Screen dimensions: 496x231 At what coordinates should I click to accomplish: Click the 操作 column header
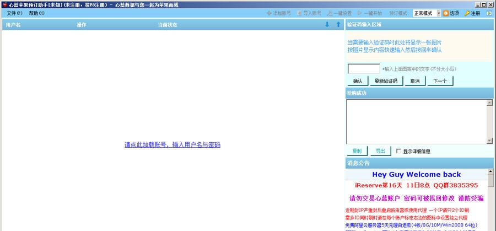coord(82,25)
